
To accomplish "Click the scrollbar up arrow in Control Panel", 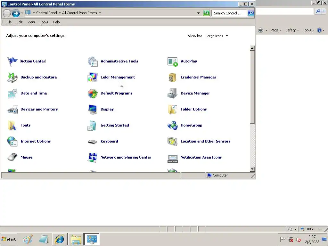I will point(252,48).
